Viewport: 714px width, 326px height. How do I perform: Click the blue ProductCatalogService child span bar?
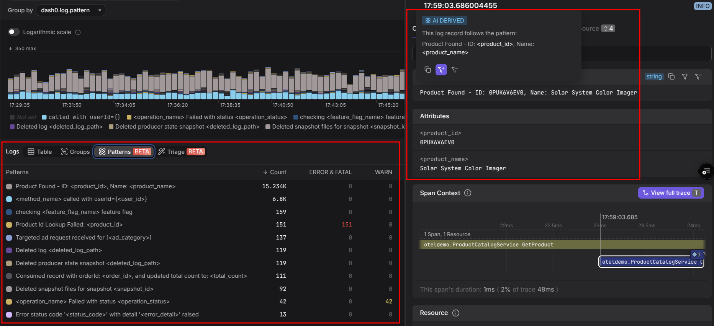(x=651, y=262)
